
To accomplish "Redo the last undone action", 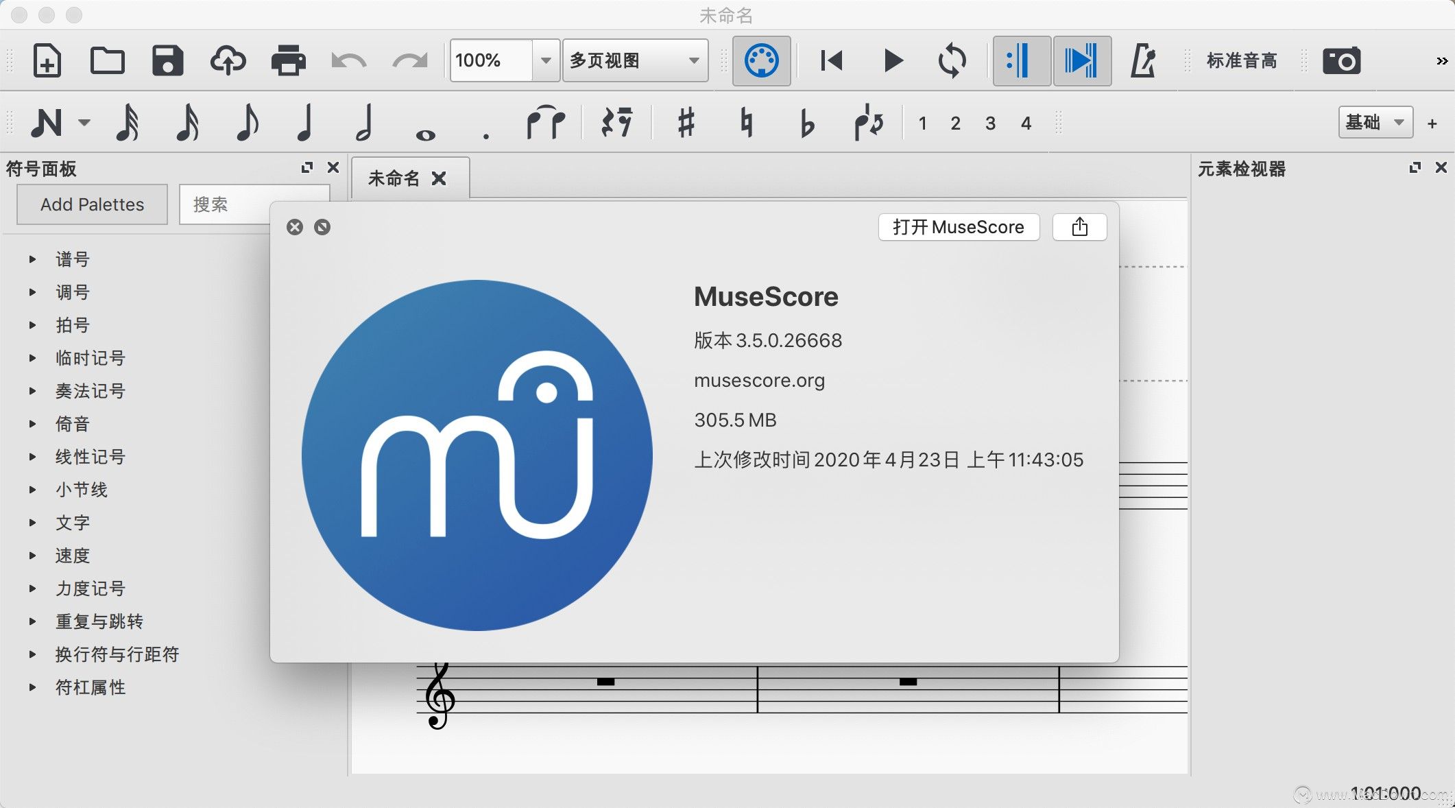I will [x=410, y=61].
